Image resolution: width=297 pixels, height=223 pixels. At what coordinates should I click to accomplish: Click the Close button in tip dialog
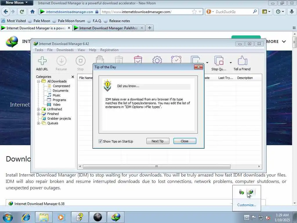(185, 141)
